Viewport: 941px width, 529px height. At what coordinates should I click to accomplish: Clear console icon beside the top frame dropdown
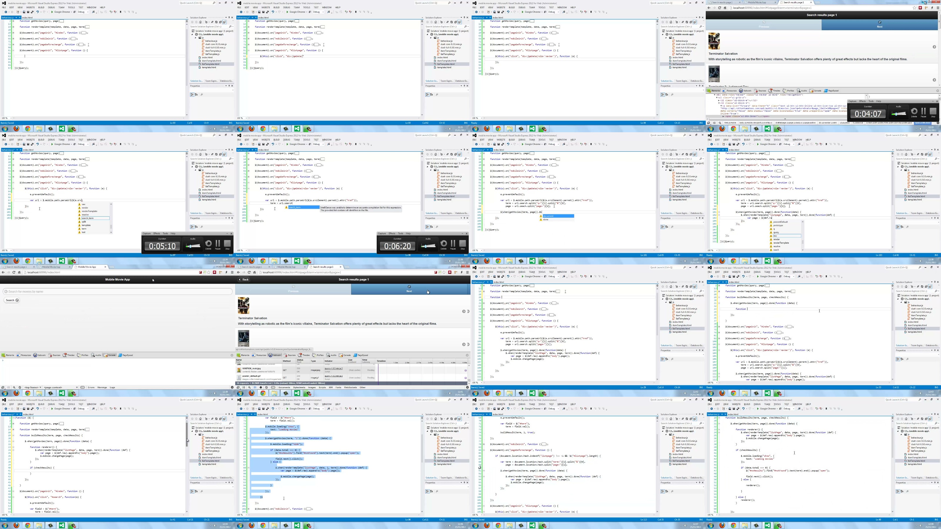click(20, 387)
